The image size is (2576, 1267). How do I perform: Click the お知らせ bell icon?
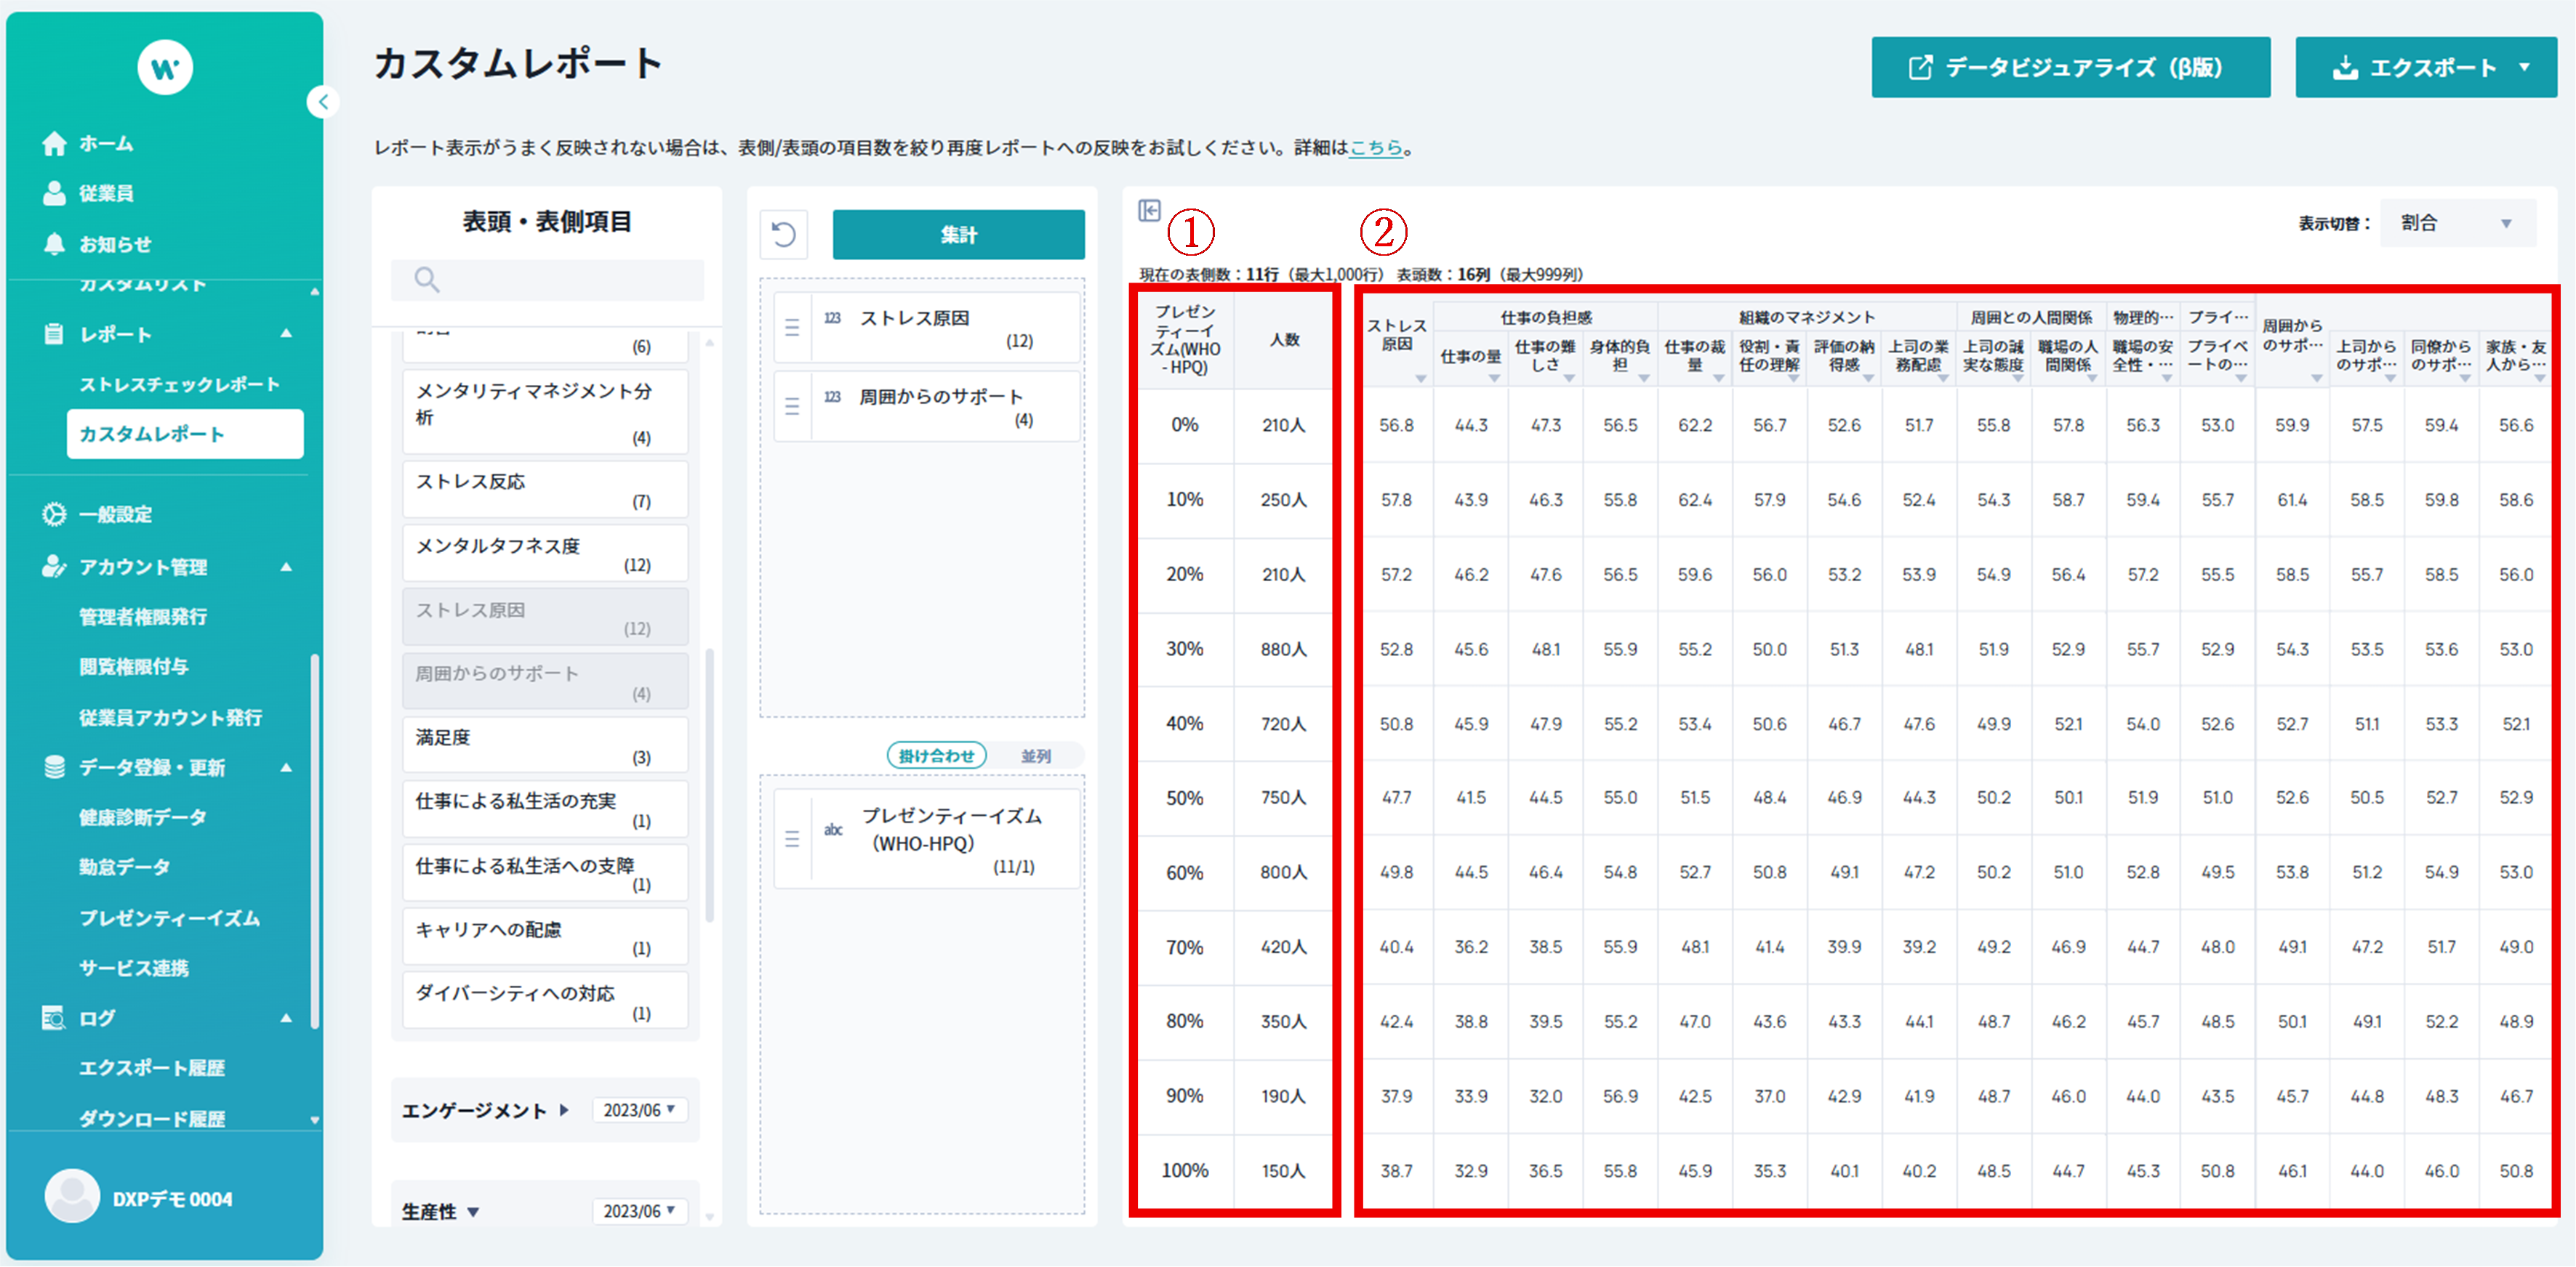(54, 244)
